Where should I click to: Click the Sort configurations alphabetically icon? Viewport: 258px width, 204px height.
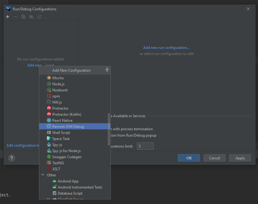39,17
